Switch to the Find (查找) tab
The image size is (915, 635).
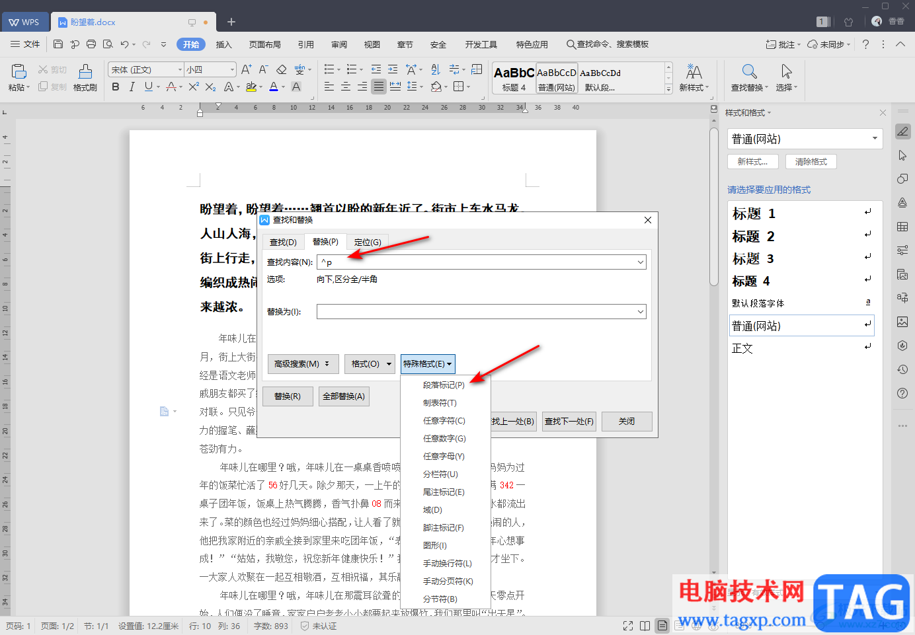point(283,242)
